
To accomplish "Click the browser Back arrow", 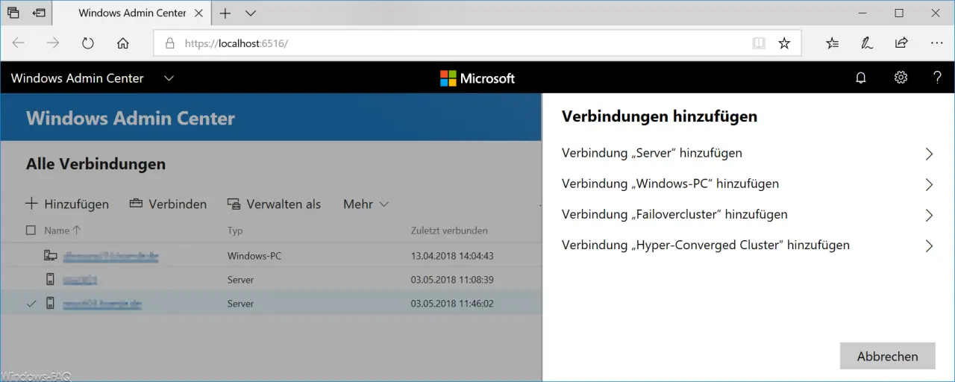I will tap(19, 43).
